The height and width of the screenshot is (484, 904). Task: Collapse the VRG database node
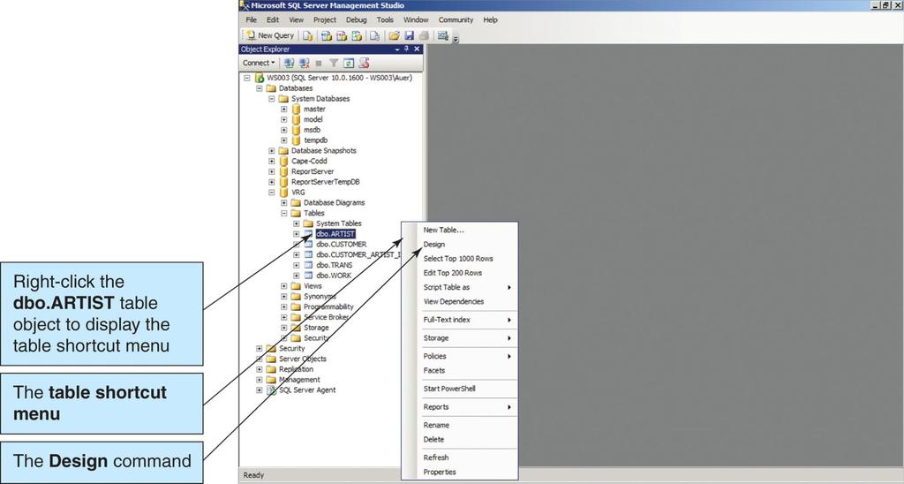coord(272,193)
